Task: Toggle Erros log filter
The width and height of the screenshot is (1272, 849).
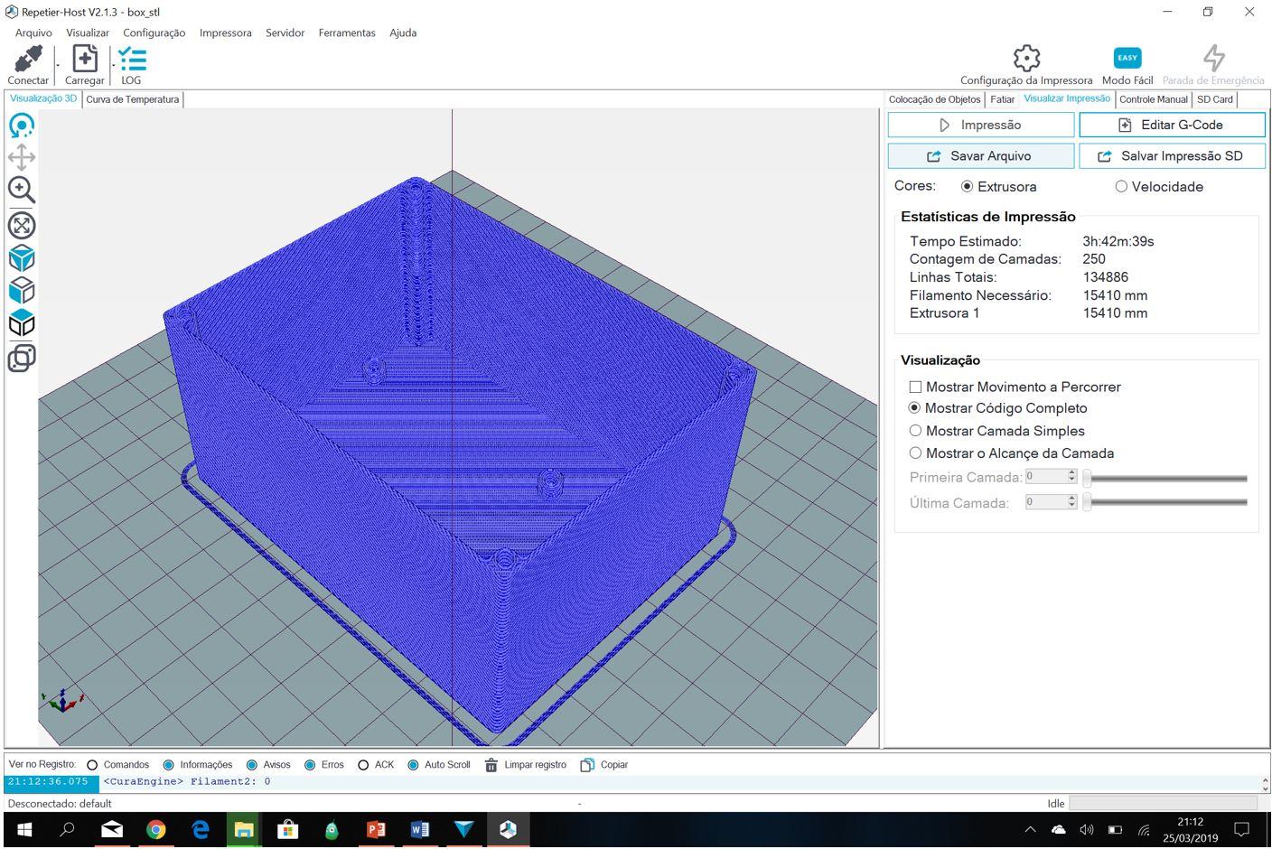Action: 310,765
